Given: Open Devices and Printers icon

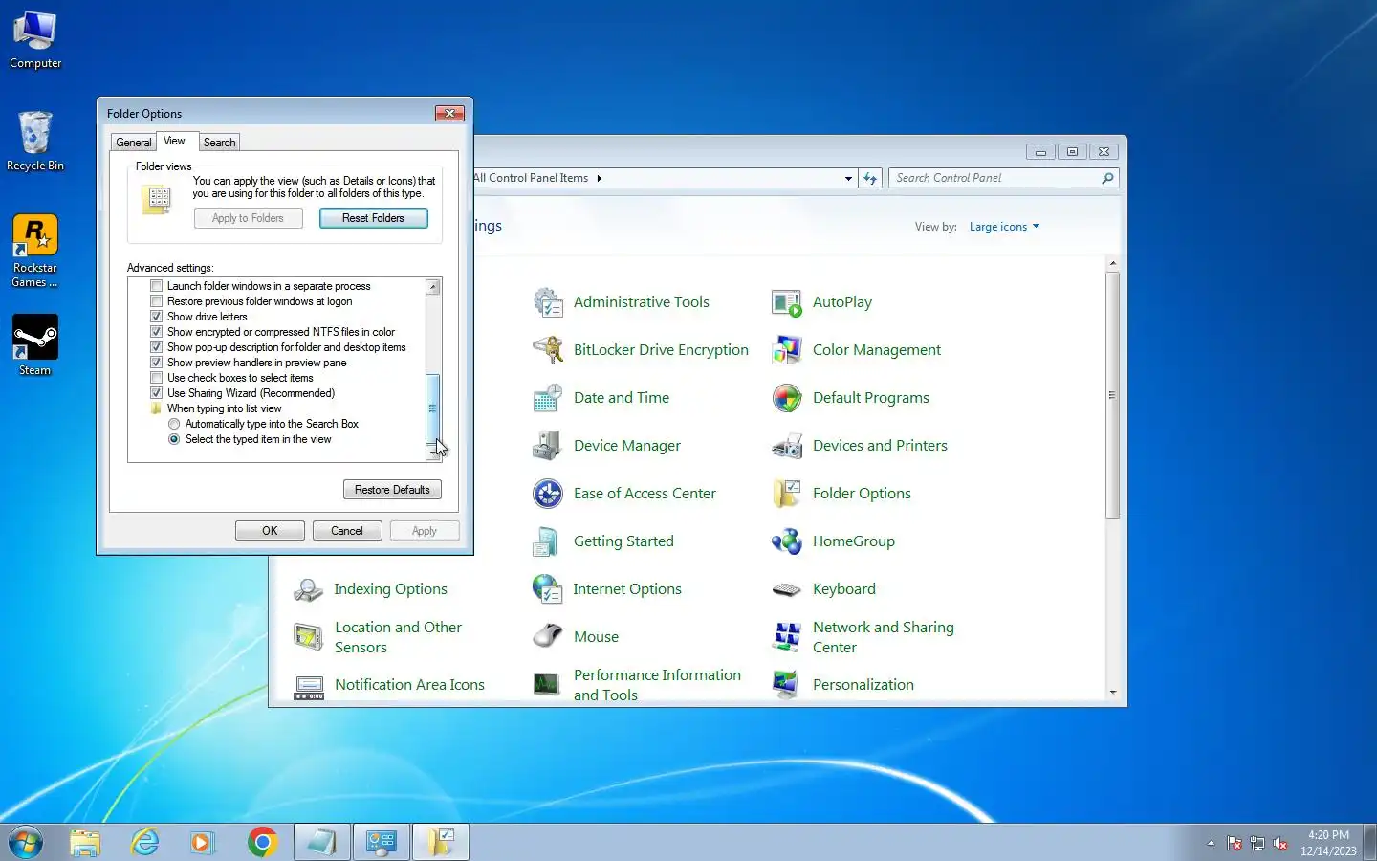Looking at the screenshot, I should 787,446.
